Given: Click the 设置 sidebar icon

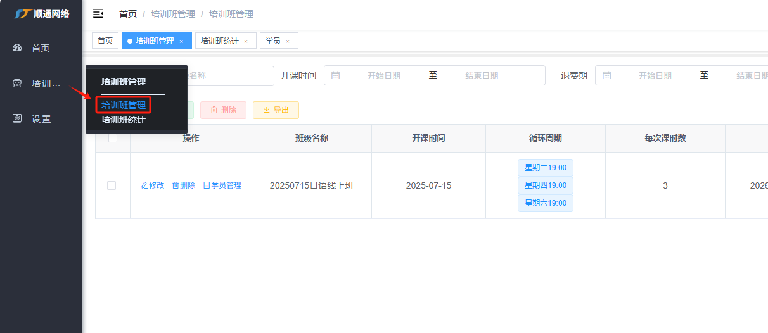Looking at the screenshot, I should [x=18, y=118].
